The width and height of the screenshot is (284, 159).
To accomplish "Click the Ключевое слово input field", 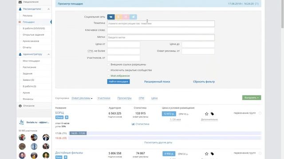I will pyautogui.click(x=161, y=30).
